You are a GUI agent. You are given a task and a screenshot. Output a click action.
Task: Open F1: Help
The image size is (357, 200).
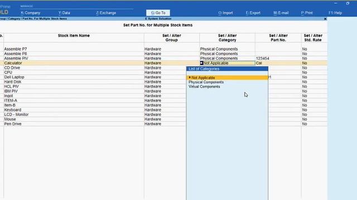(335, 13)
